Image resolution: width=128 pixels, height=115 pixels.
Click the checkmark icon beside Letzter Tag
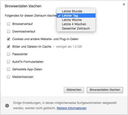59,16
